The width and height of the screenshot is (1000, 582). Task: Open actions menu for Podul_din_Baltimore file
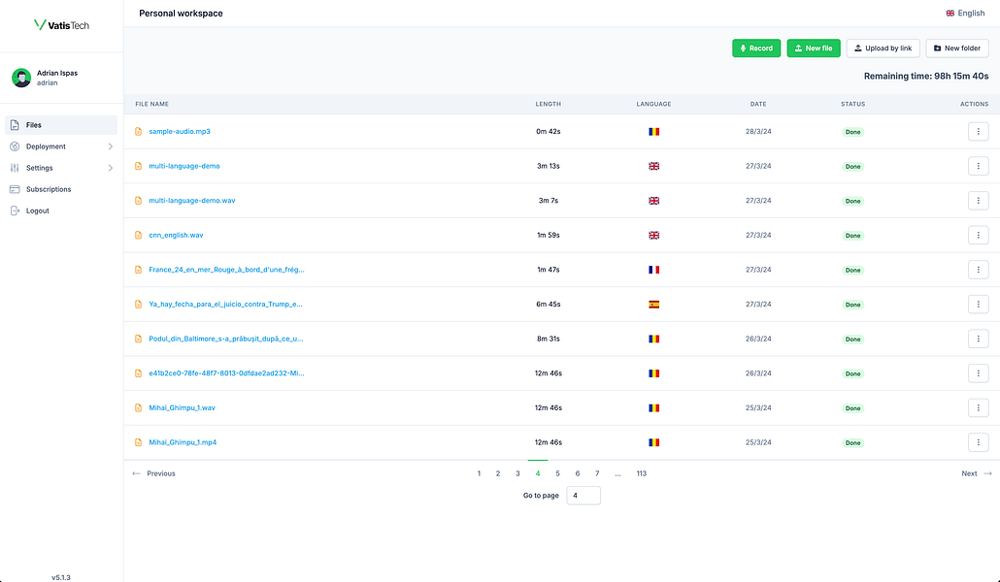tap(978, 339)
